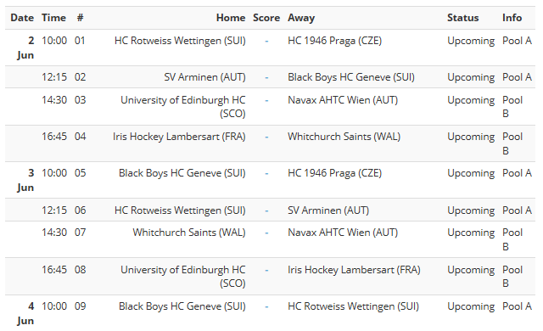
Task: Click Navax AHTC Wien in match 03
Action: pyautogui.click(x=343, y=100)
